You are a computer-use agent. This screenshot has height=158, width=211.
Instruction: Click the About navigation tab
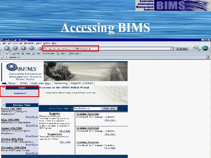coord(11,83)
